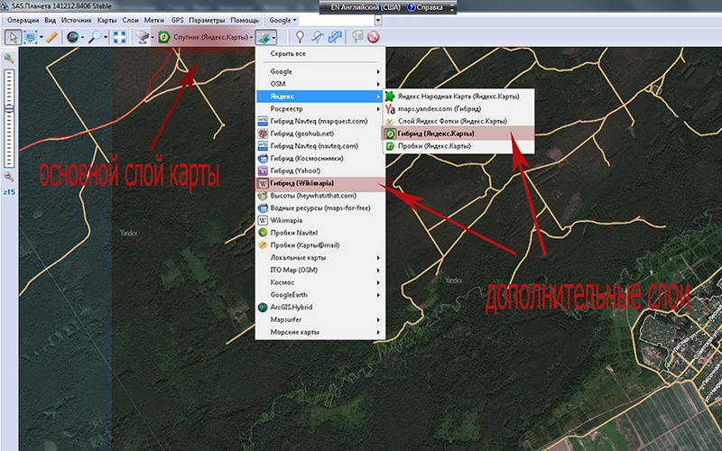Viewport: 722px width, 451px height.
Task: Add a new path with the path icon
Action: (x=317, y=37)
